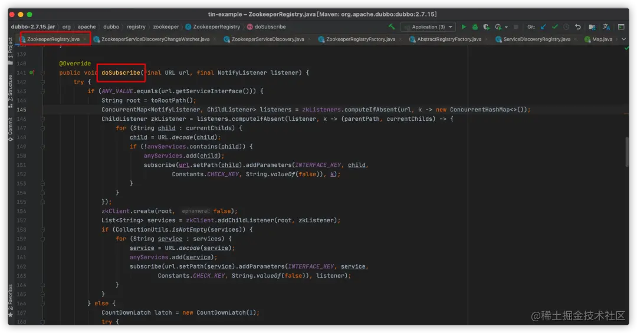
Task: Close the ZookeeperRegistryFactory.java tab
Action: point(400,39)
